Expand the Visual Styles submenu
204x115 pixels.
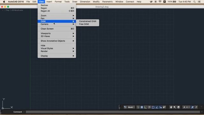coord(57,48)
